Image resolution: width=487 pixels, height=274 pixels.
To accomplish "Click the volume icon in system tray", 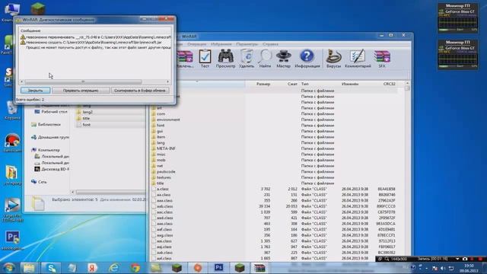I will 443,268.
